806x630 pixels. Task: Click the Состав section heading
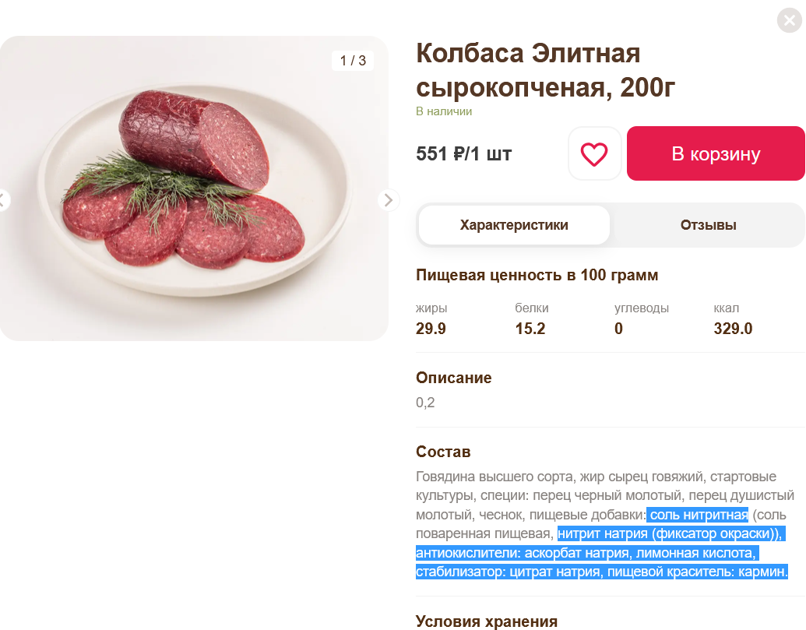tap(443, 452)
